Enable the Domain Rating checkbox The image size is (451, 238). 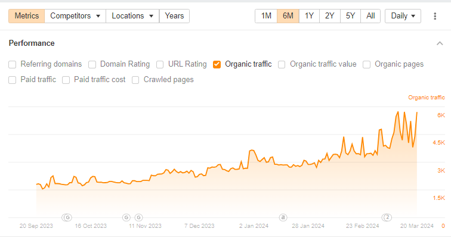pos(92,64)
